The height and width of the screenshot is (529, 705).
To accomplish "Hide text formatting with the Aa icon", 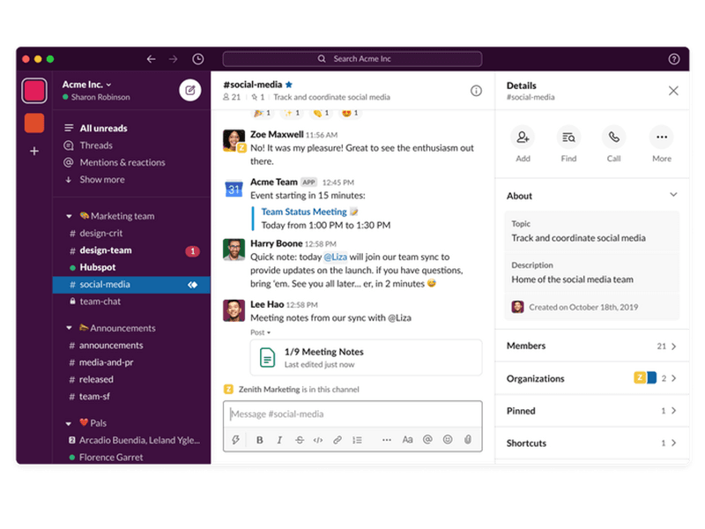I will 407,440.
